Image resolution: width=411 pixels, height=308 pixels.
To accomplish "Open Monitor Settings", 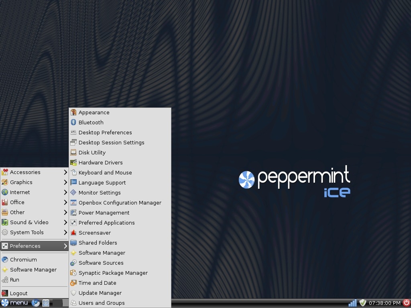I will tap(120, 192).
